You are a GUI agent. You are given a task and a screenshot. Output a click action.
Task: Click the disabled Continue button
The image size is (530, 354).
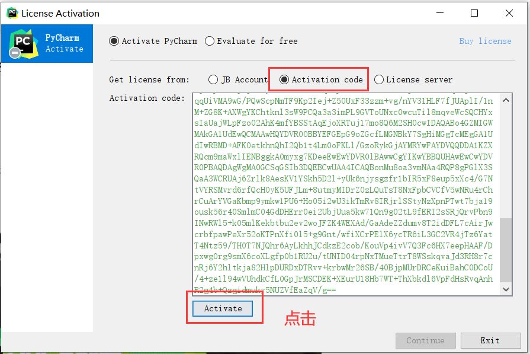pyautogui.click(x=426, y=340)
